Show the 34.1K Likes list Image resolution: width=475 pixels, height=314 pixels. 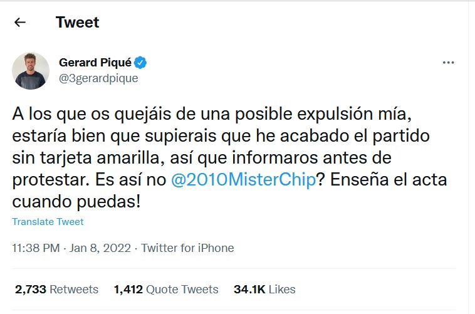(x=264, y=290)
